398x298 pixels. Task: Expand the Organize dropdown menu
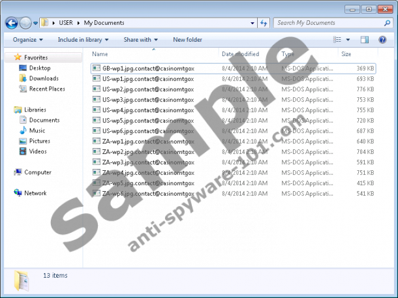[x=28, y=40]
